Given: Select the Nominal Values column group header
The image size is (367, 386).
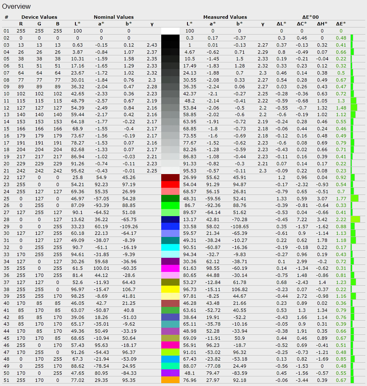Looking at the screenshot, I should tap(113, 17).
